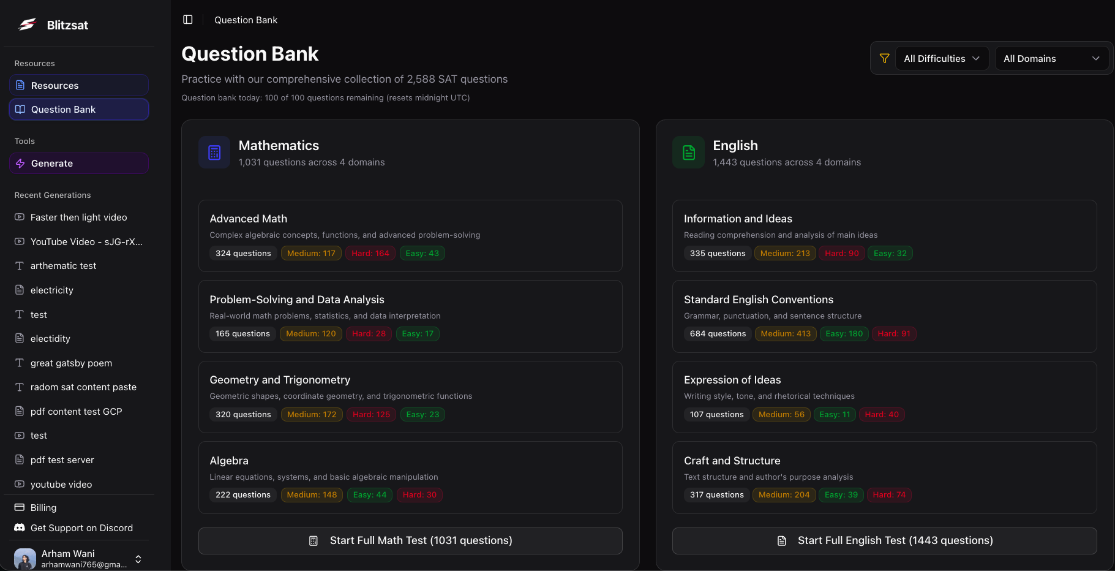Start the Full English Test

(x=884, y=540)
